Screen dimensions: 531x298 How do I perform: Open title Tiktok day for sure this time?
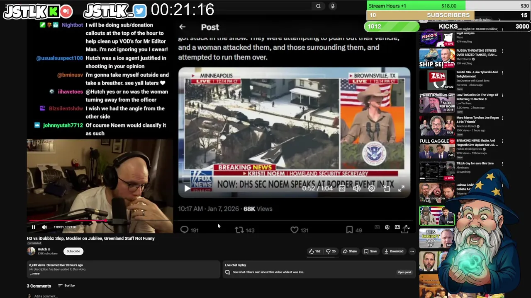[x=475, y=163]
